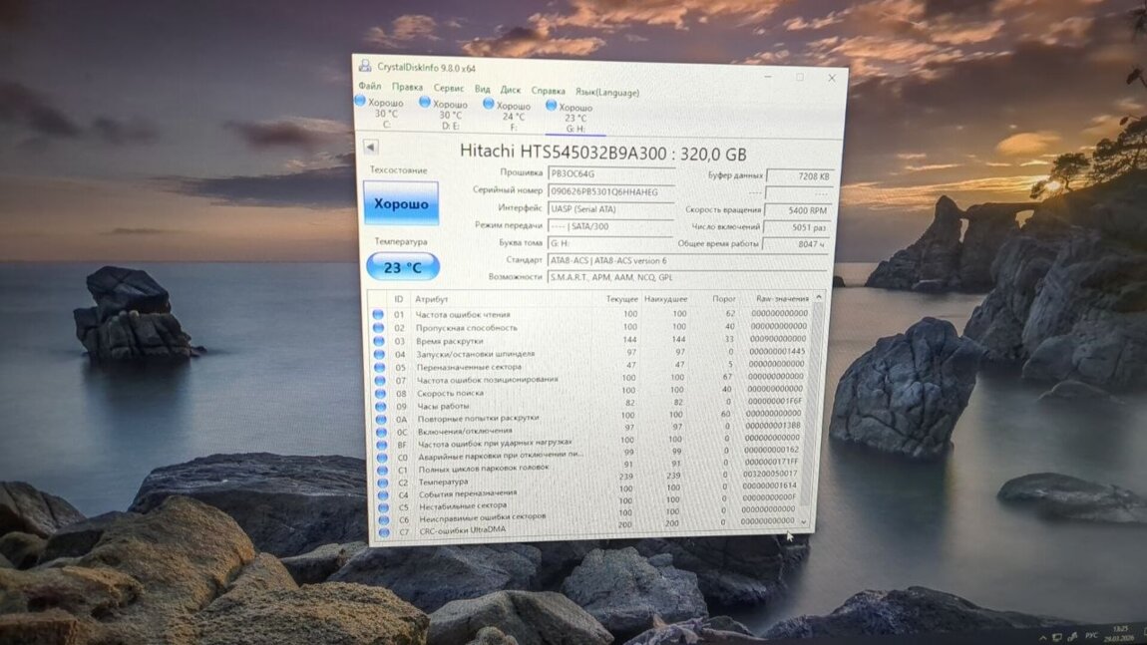Screen dimensions: 1147x645
Task: Click the serial number field
Action: (x=610, y=190)
